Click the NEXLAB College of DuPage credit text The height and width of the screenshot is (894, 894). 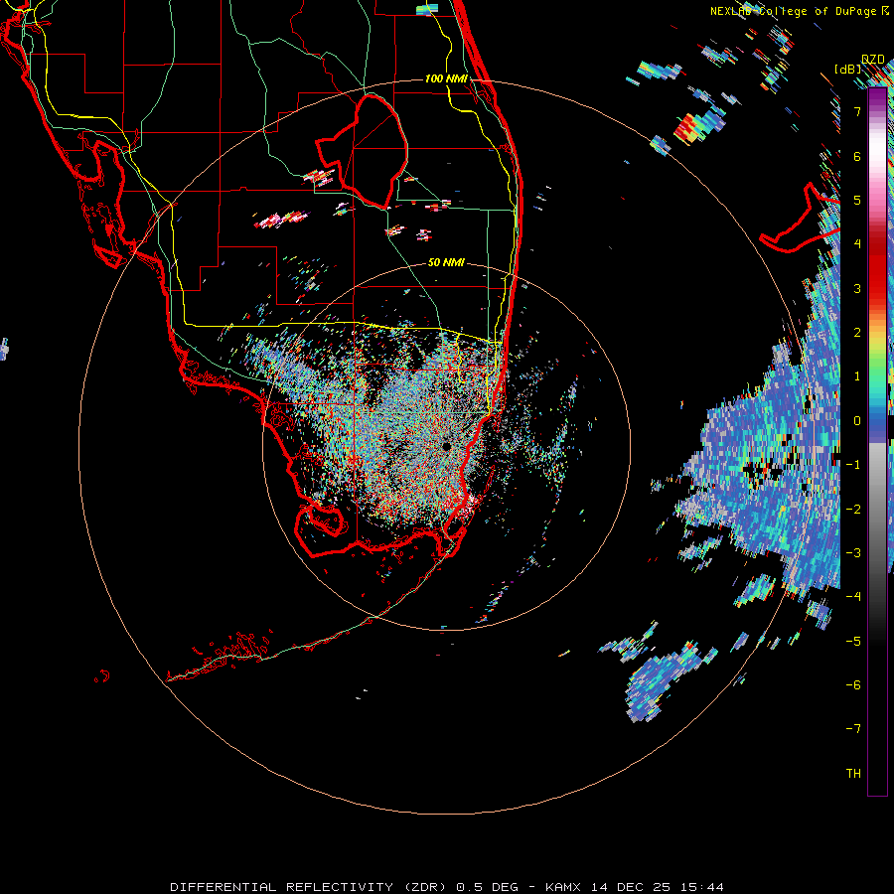pos(800,11)
